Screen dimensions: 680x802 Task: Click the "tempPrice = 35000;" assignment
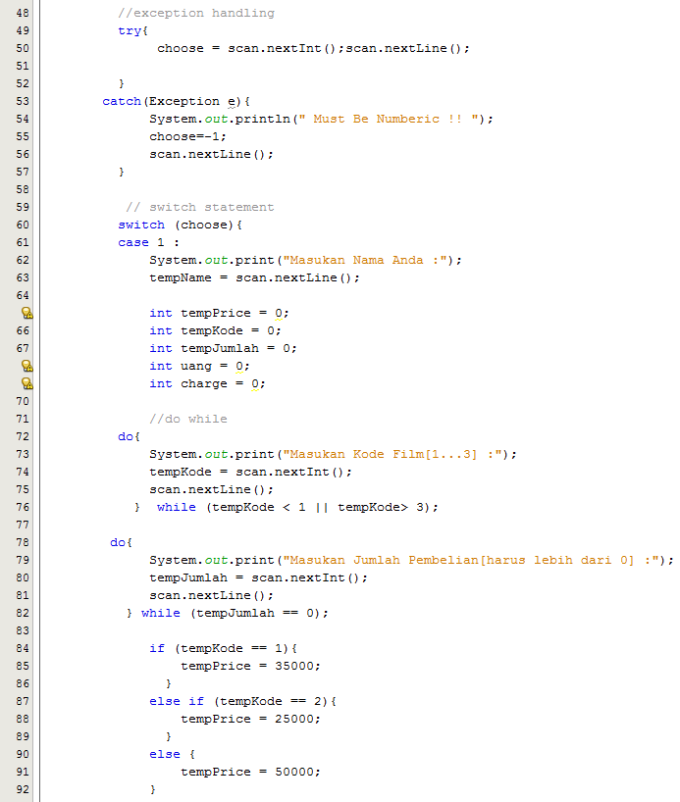tap(250, 666)
